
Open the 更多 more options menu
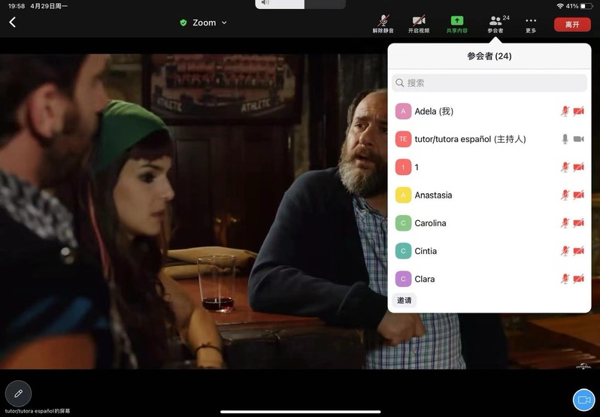(531, 24)
